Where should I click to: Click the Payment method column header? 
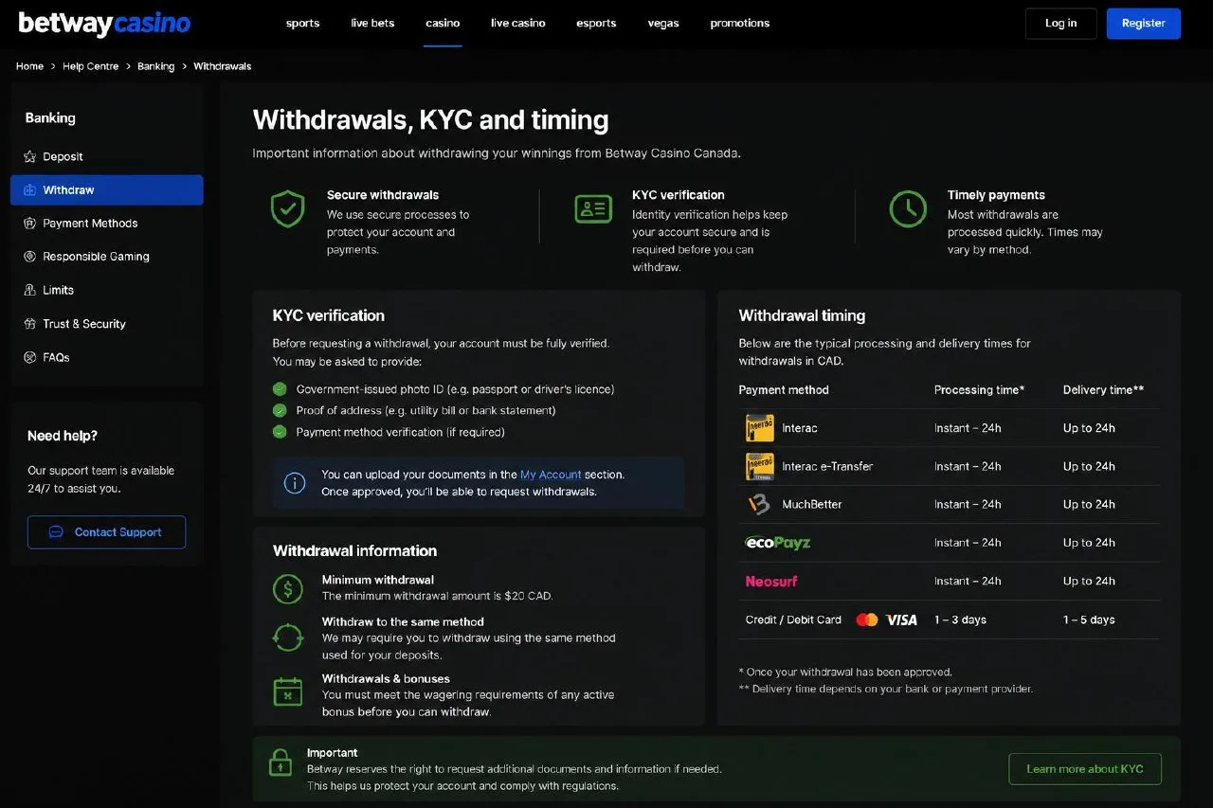784,390
